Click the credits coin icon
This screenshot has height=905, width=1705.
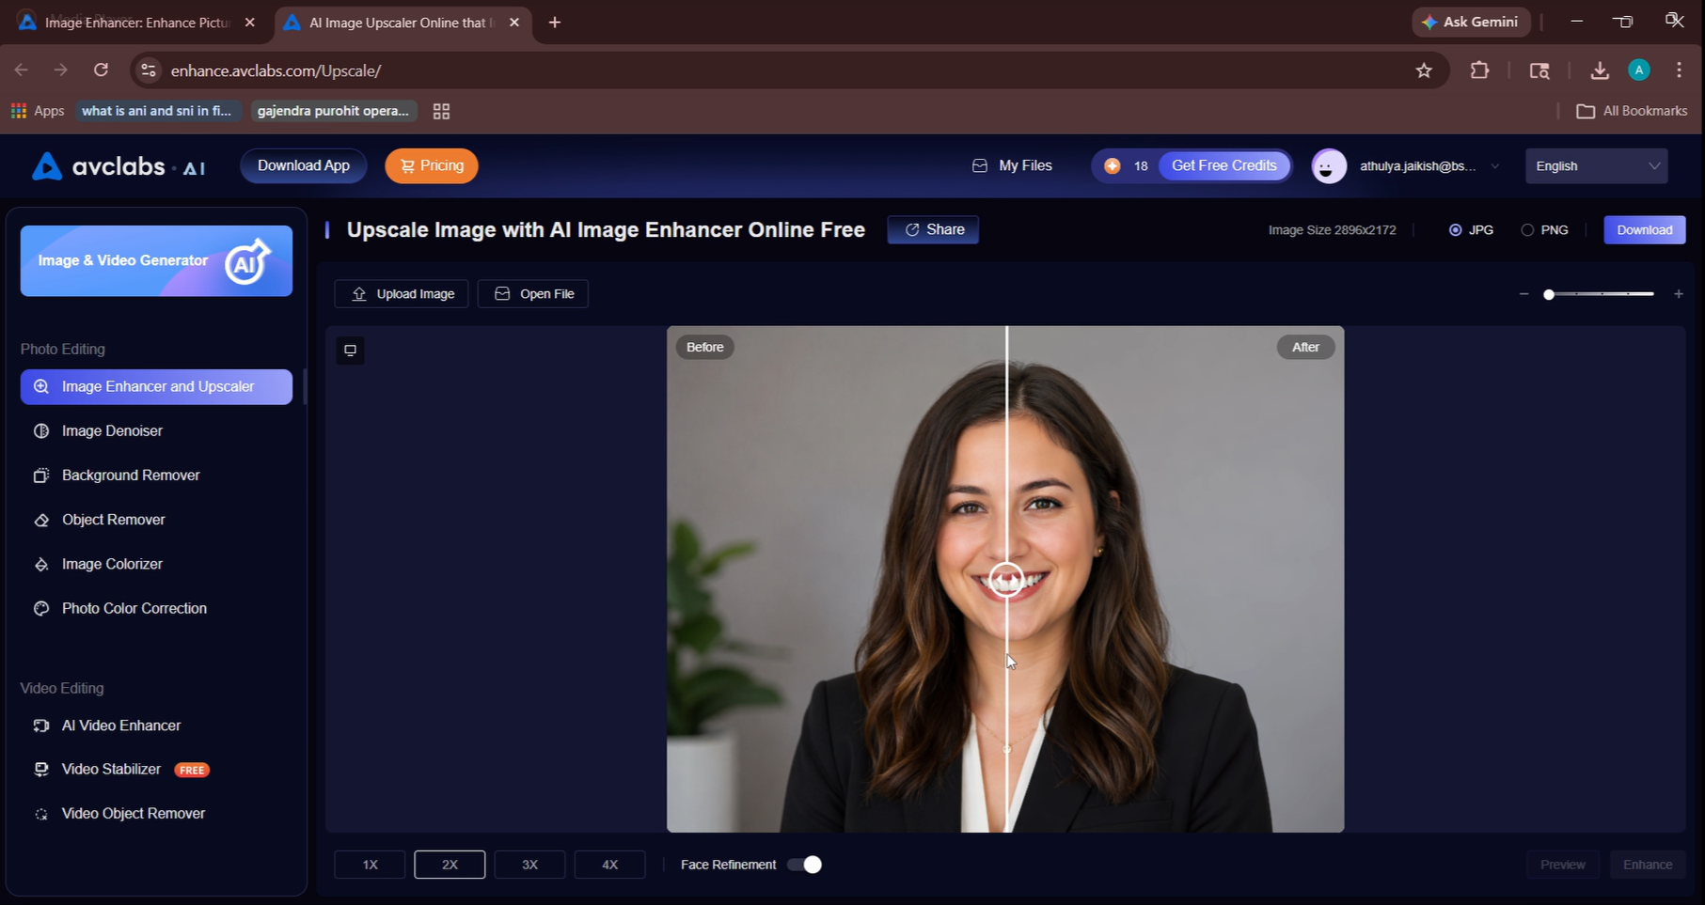[1113, 165]
